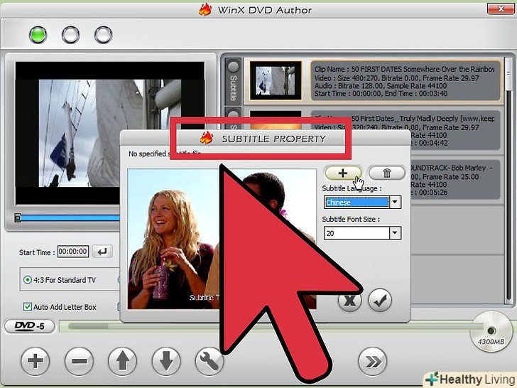Click the Start Time input field
517x388 pixels.
(73, 252)
